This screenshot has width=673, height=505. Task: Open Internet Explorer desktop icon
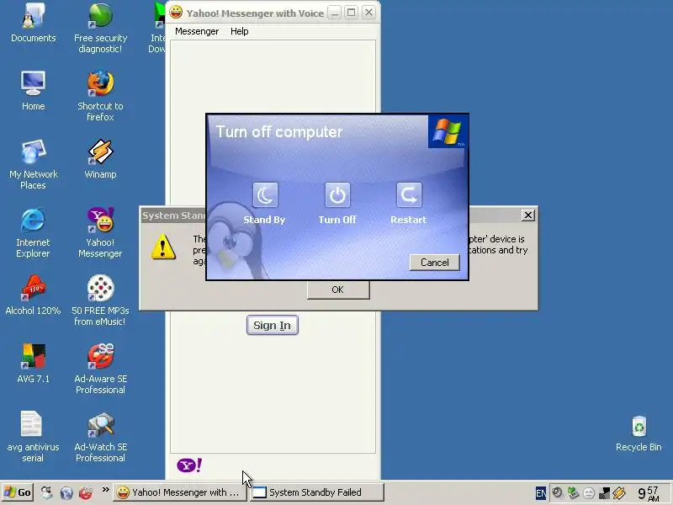tap(33, 232)
